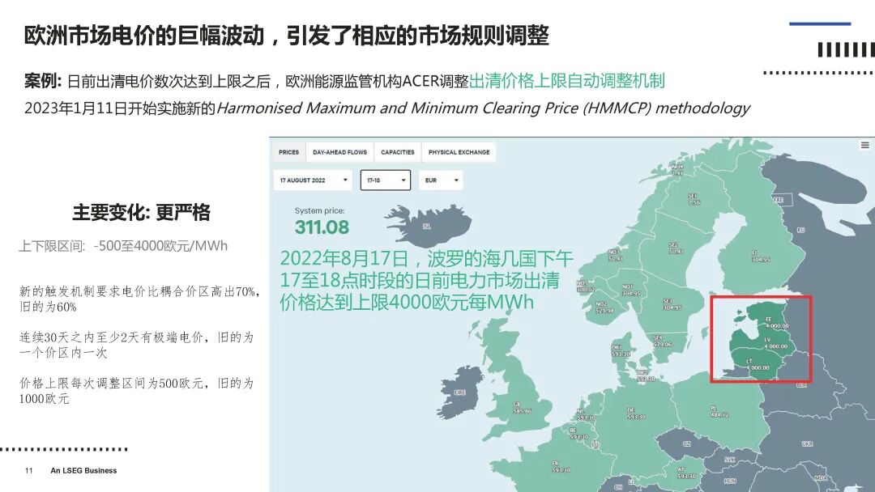The height and width of the screenshot is (492, 875).
Task: Open the hamburger menu on the map
Action: (x=865, y=145)
